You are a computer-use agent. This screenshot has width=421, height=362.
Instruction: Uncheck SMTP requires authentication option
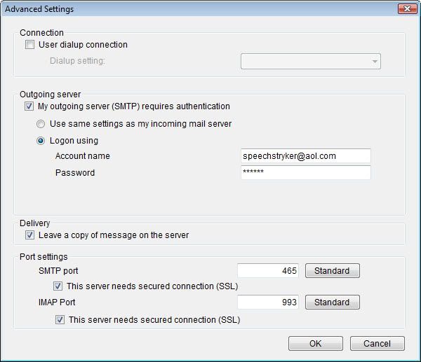pos(29,106)
